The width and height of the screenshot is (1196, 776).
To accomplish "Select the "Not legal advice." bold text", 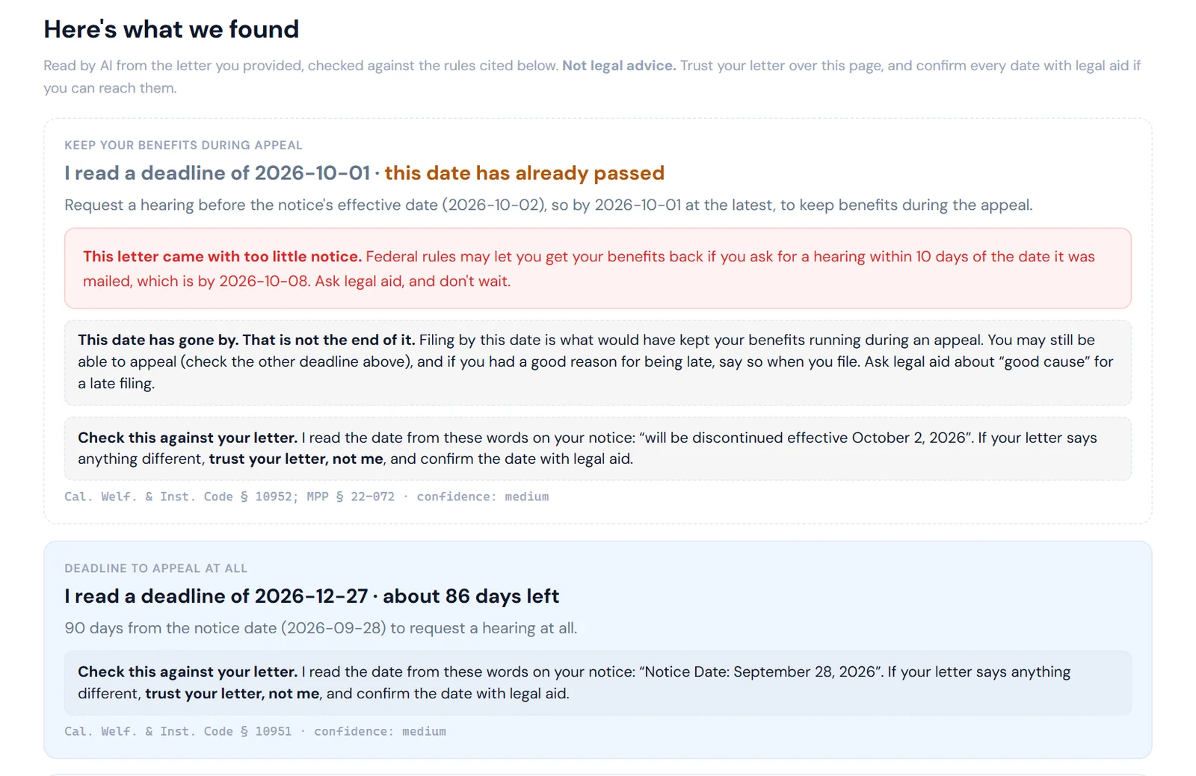I will [x=619, y=66].
